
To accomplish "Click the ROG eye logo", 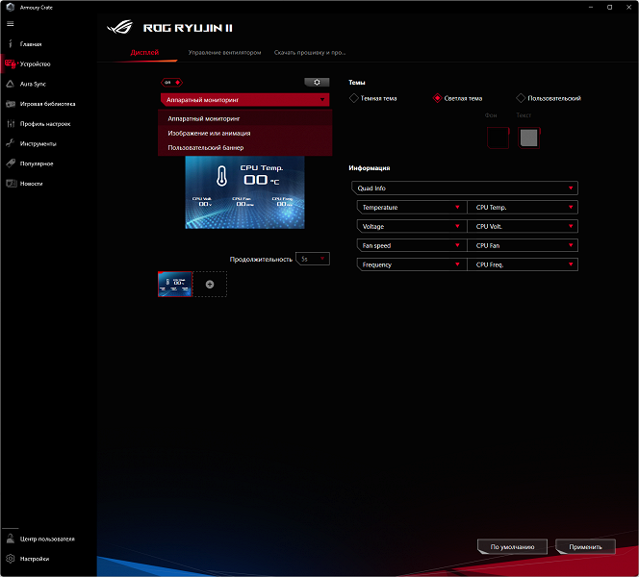I will (x=119, y=27).
